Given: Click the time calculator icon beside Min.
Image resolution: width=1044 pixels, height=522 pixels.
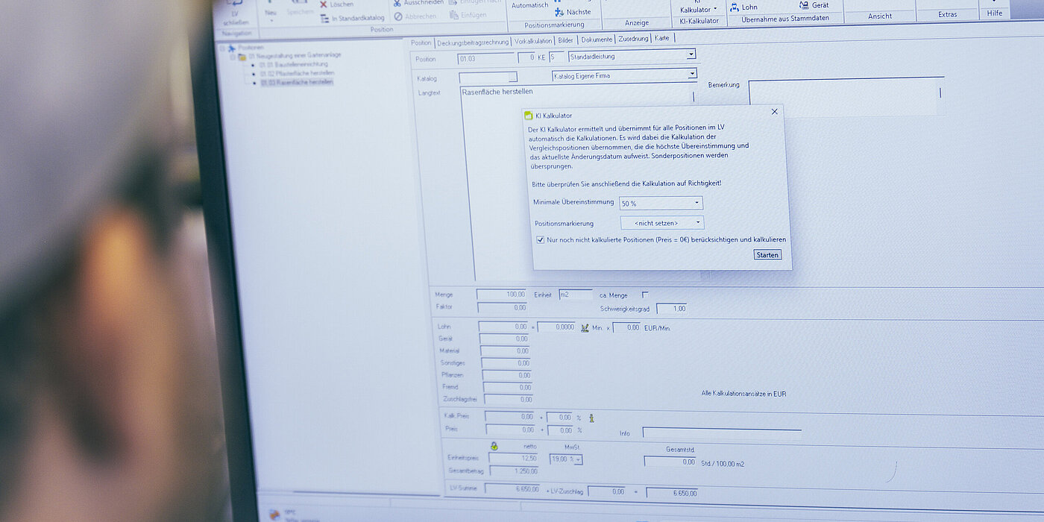Looking at the screenshot, I should (x=585, y=327).
